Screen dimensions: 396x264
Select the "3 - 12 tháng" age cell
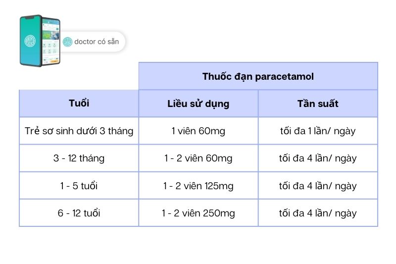tap(79, 158)
